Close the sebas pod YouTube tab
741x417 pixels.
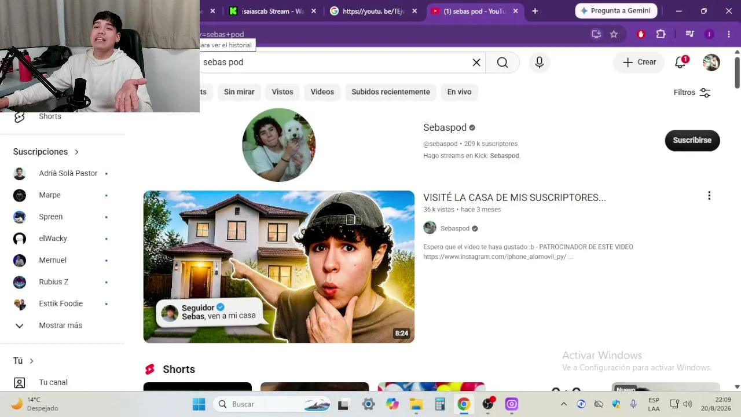(515, 11)
